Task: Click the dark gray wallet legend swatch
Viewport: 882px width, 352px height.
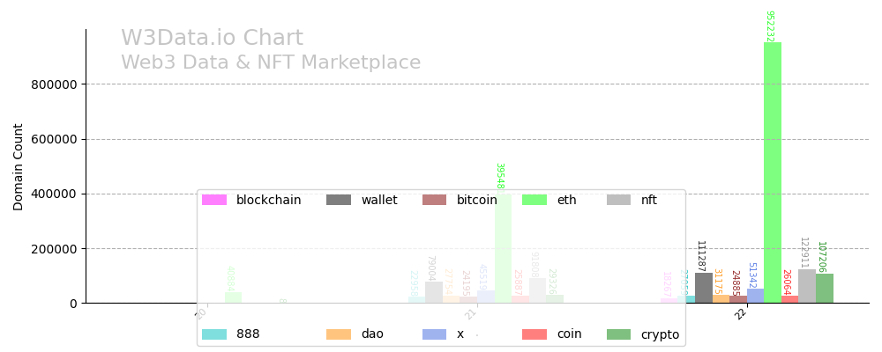Action: tap(339, 201)
